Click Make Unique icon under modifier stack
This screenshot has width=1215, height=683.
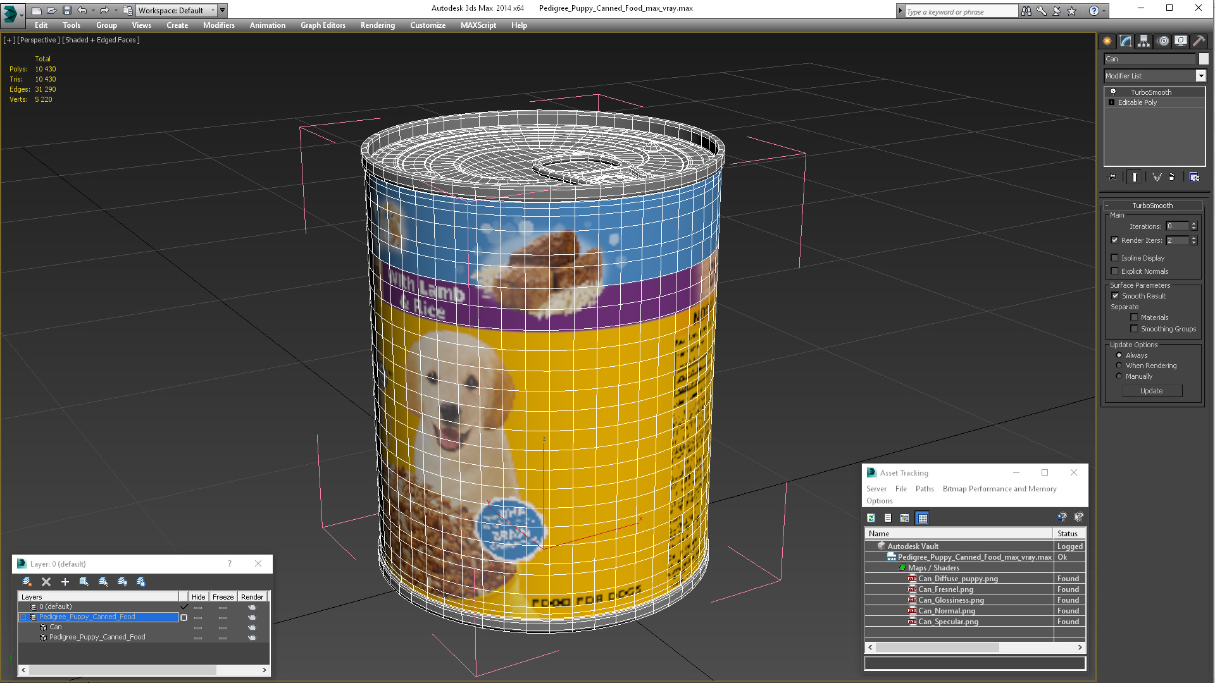[x=1157, y=177]
